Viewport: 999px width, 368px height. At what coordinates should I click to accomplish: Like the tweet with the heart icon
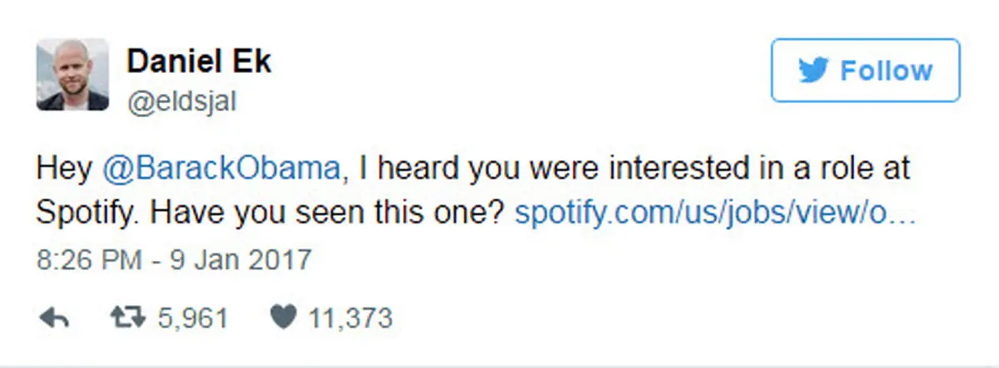[284, 317]
